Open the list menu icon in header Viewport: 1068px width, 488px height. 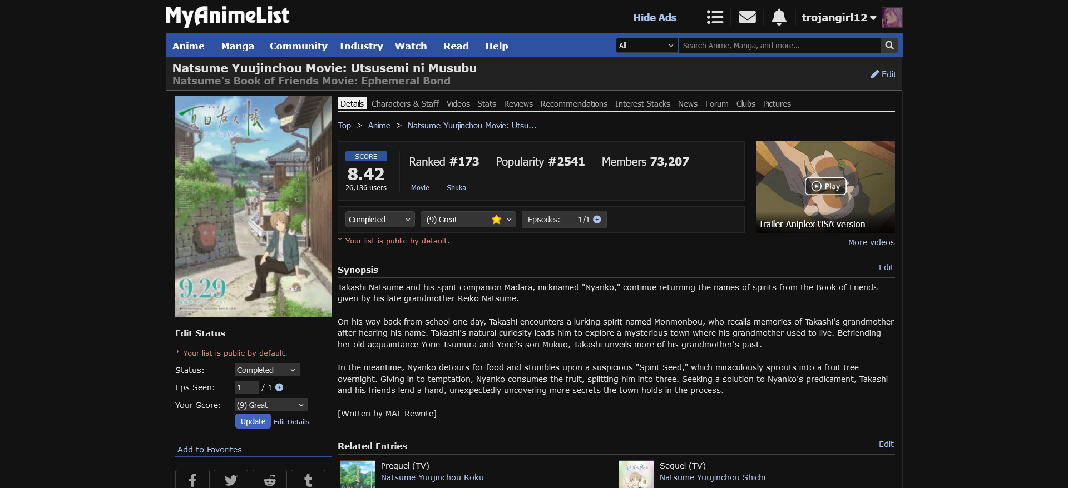point(715,17)
